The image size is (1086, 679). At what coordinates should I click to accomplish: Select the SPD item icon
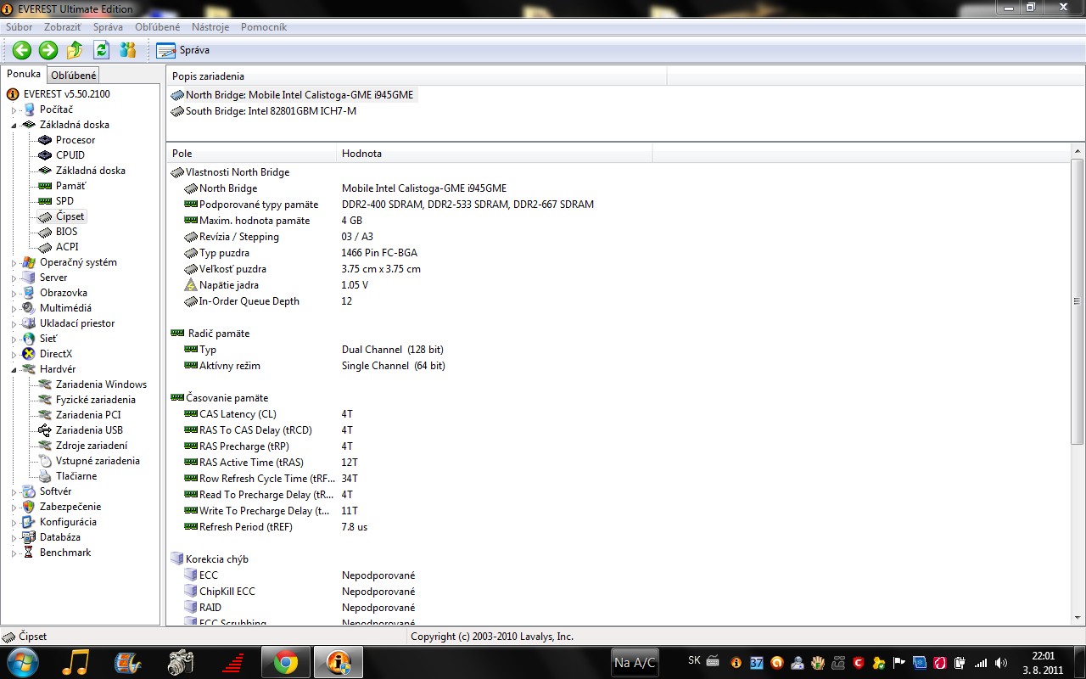click(45, 201)
